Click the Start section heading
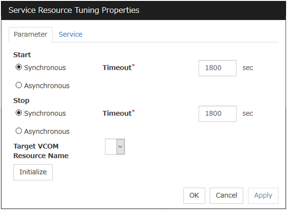 click(22, 55)
